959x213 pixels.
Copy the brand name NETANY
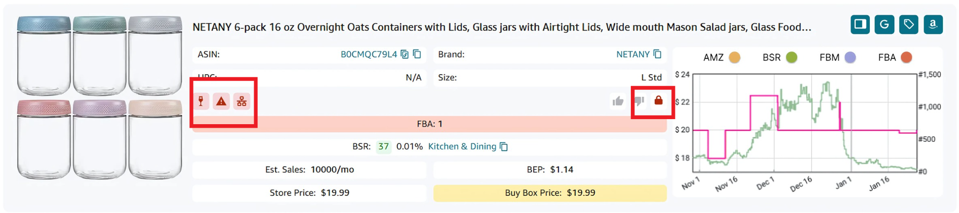pos(657,55)
